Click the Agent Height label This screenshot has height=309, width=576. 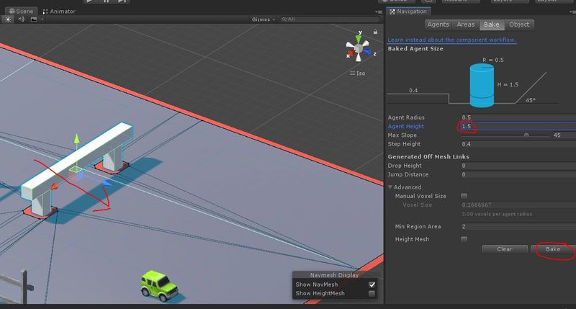(405, 126)
